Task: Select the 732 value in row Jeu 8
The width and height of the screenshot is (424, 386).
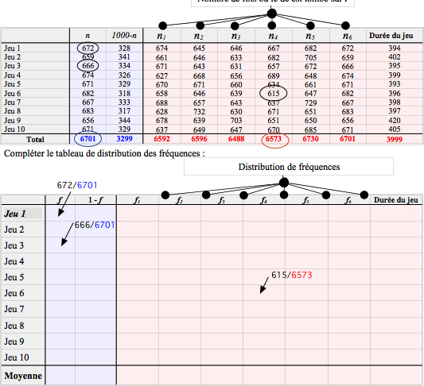Action: point(199,111)
